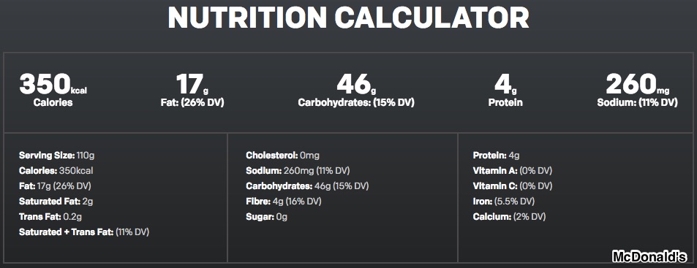The image size is (697, 268).
Task: Click the Iron 5.5% DV line
Action: (x=504, y=201)
